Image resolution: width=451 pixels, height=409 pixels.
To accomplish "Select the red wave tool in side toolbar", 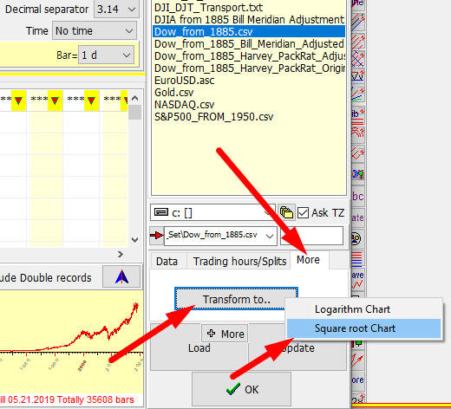I will point(357,279).
